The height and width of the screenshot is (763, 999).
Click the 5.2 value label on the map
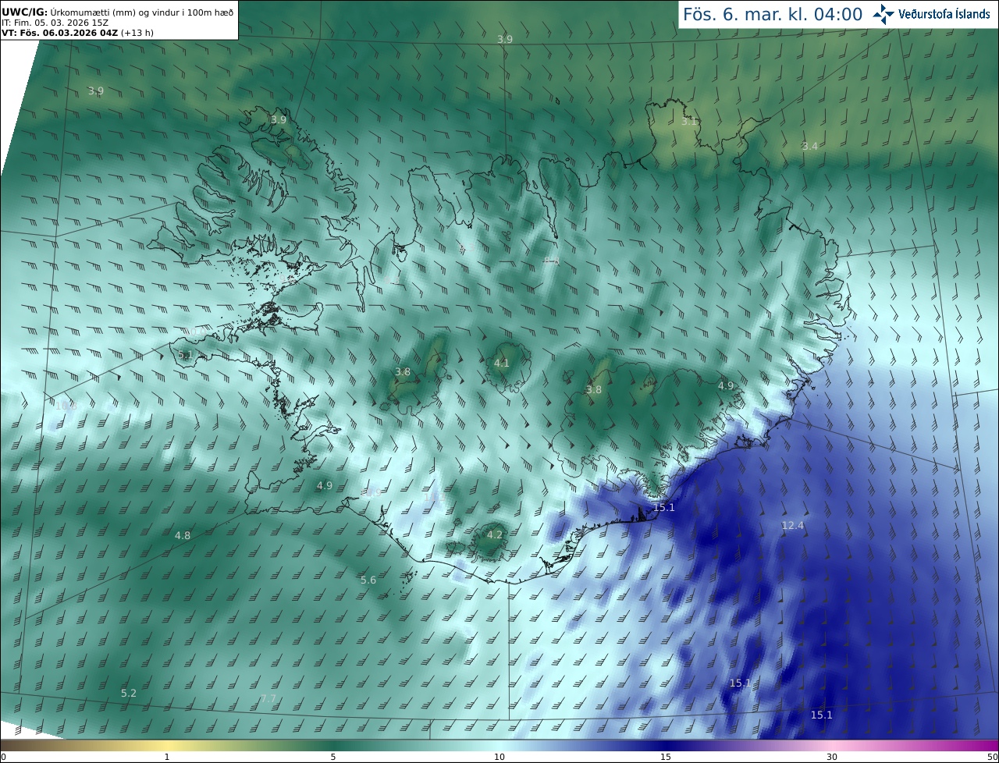point(129,693)
